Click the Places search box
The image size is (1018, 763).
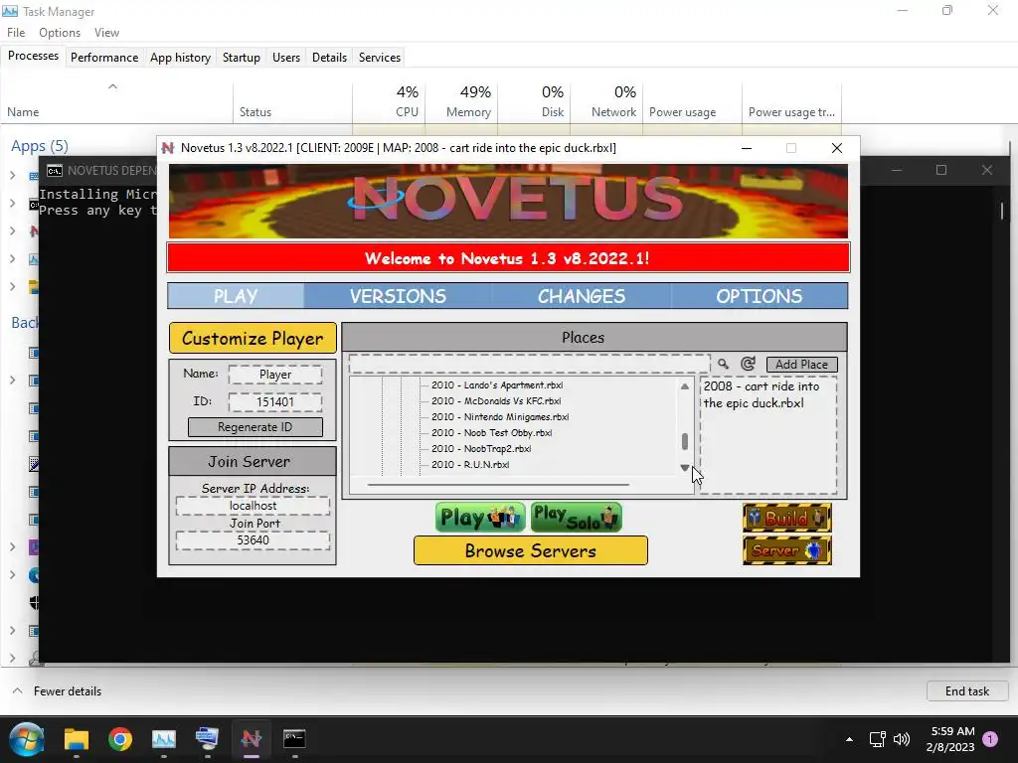coord(529,364)
